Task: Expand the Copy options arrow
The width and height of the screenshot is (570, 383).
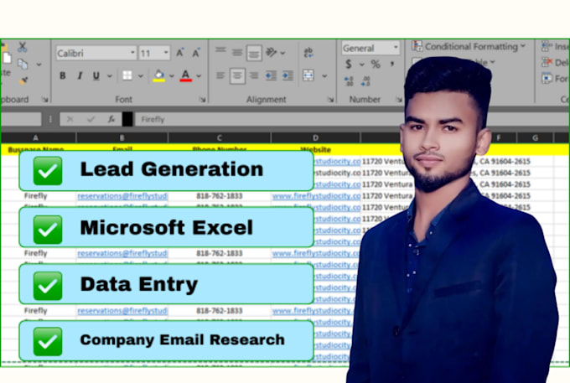Action: pos(39,65)
